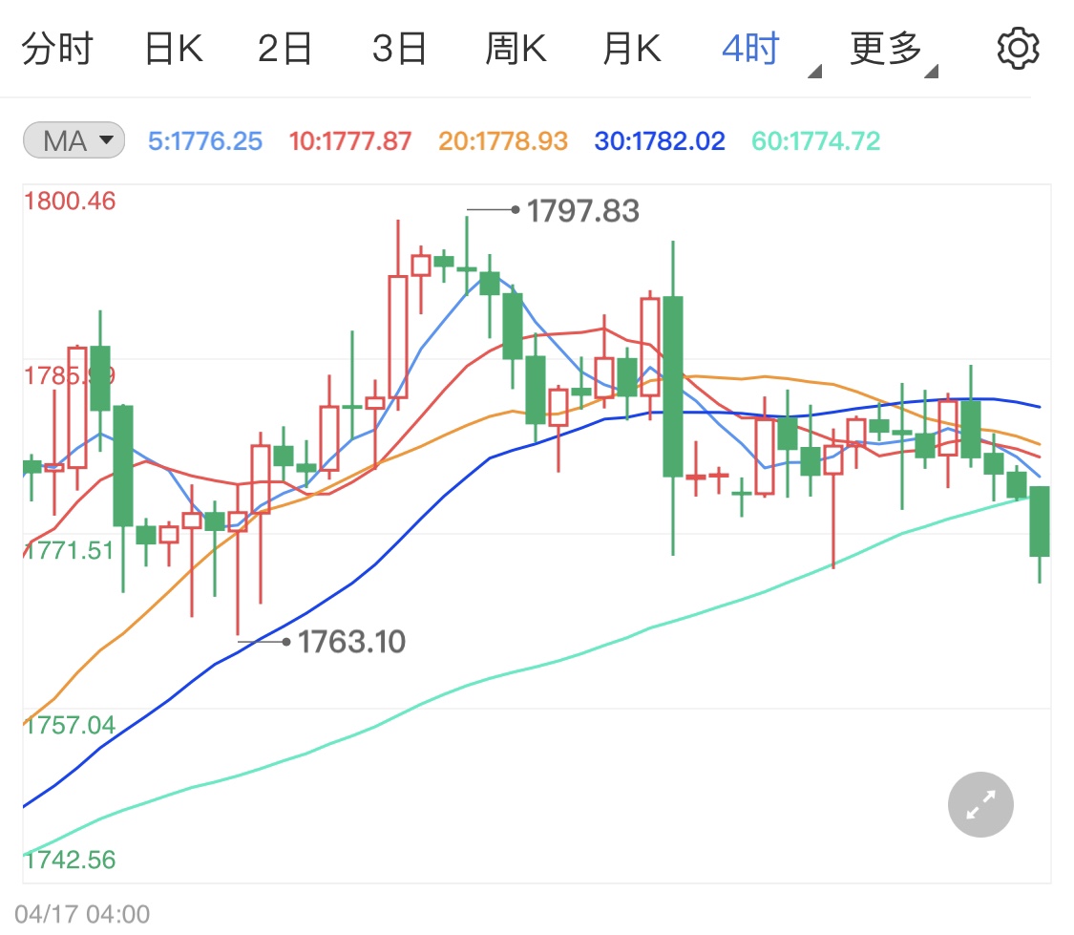Open the 月K chart tab
Viewport: 1074px width, 935px height.
pyautogui.click(x=632, y=49)
